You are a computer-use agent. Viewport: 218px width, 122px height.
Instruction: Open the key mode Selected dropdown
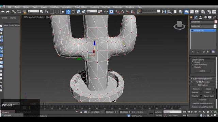(x=172, y=112)
